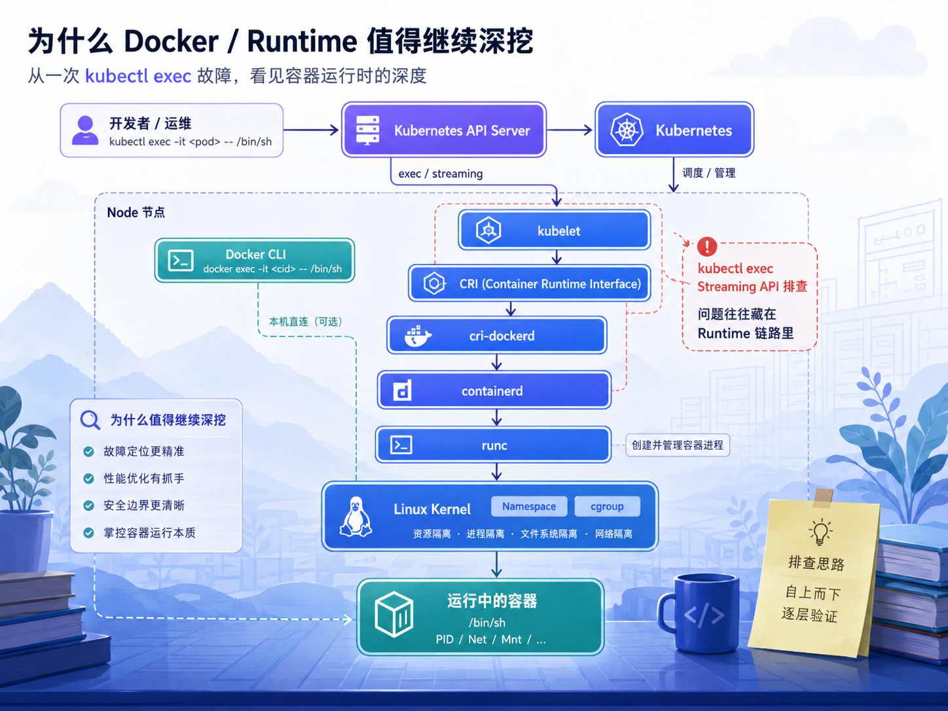
Task: Click the Linux Kernel label
Action: (432, 509)
